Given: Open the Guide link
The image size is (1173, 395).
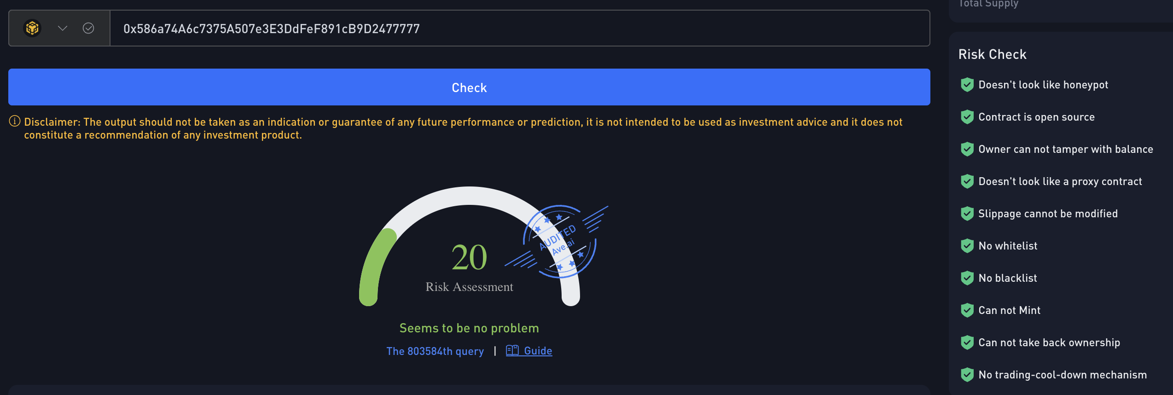Looking at the screenshot, I should click(x=538, y=351).
